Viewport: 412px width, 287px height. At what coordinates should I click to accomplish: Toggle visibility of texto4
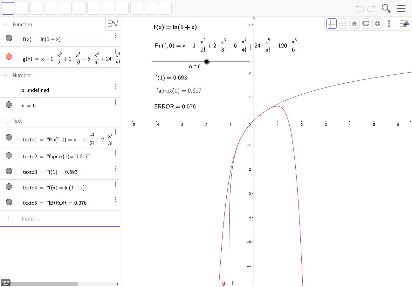click(9, 187)
